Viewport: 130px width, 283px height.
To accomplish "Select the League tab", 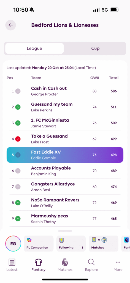I will [34, 48].
